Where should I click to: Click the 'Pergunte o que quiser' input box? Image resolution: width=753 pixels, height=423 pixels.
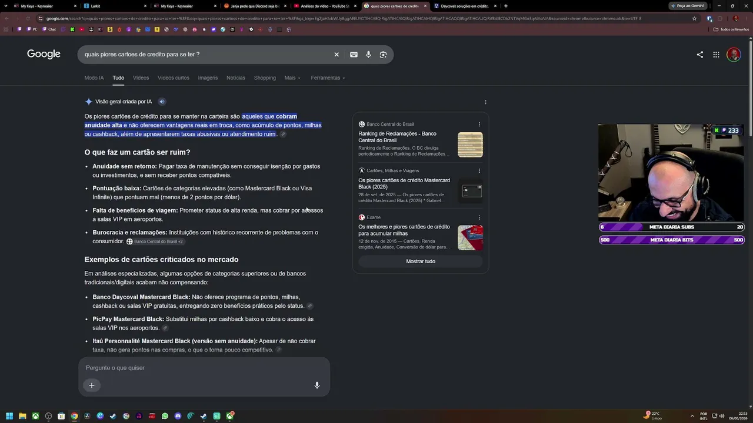[x=204, y=368]
